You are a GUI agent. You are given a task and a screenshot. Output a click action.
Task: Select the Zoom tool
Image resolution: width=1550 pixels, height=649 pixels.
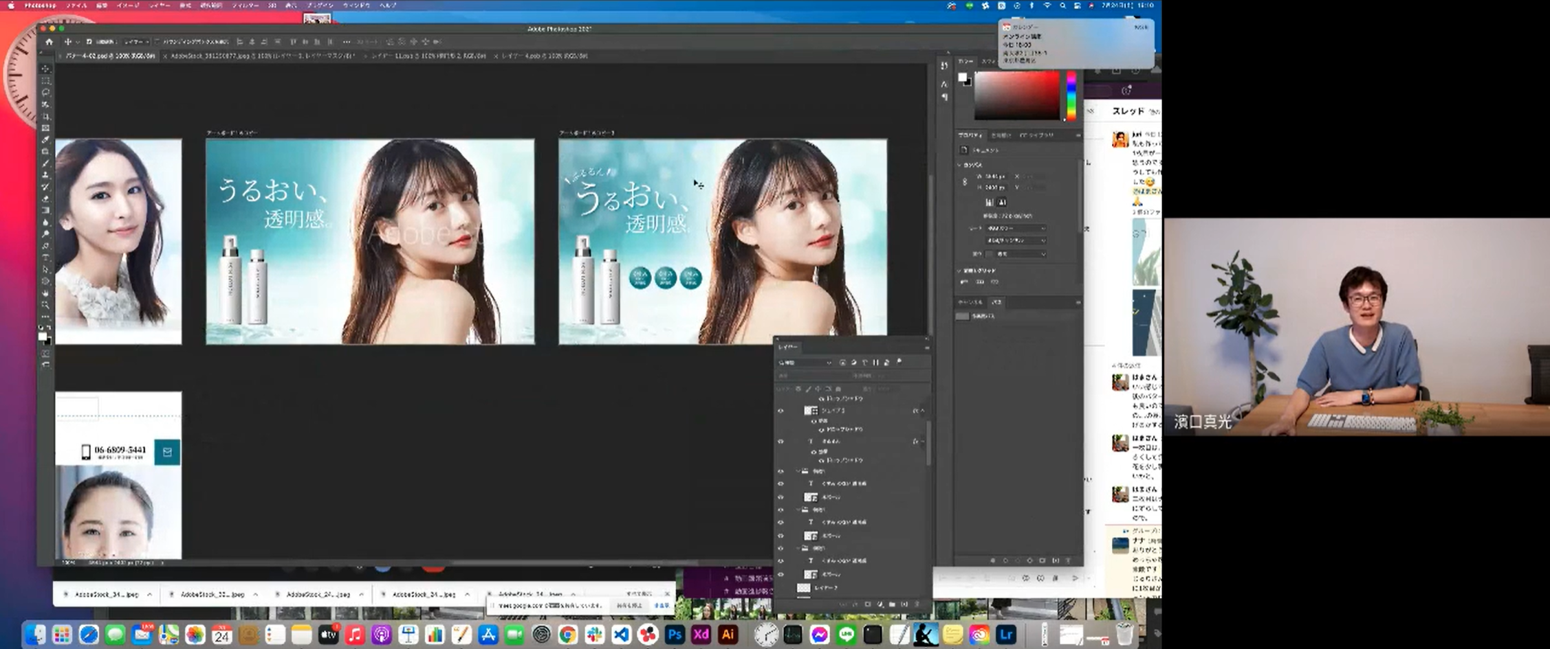coord(45,305)
